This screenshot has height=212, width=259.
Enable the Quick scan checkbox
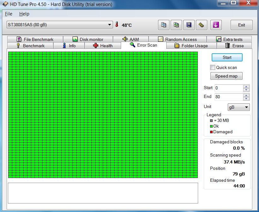point(212,67)
